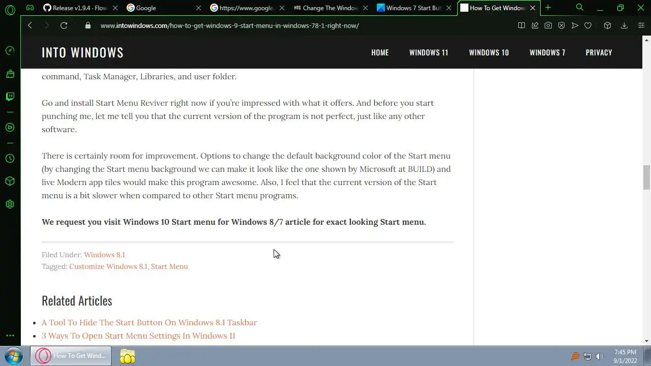Go forward with the forward arrow
The height and width of the screenshot is (366, 651).
[47, 25]
